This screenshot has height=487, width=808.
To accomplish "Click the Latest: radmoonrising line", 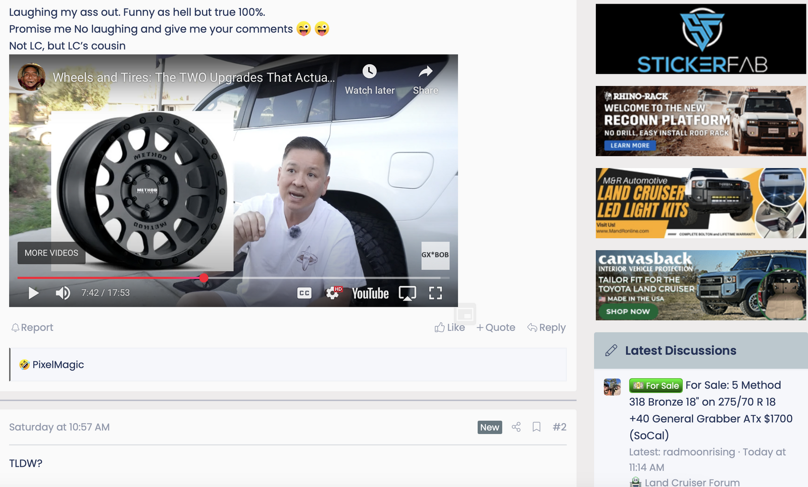I will tap(707, 460).
